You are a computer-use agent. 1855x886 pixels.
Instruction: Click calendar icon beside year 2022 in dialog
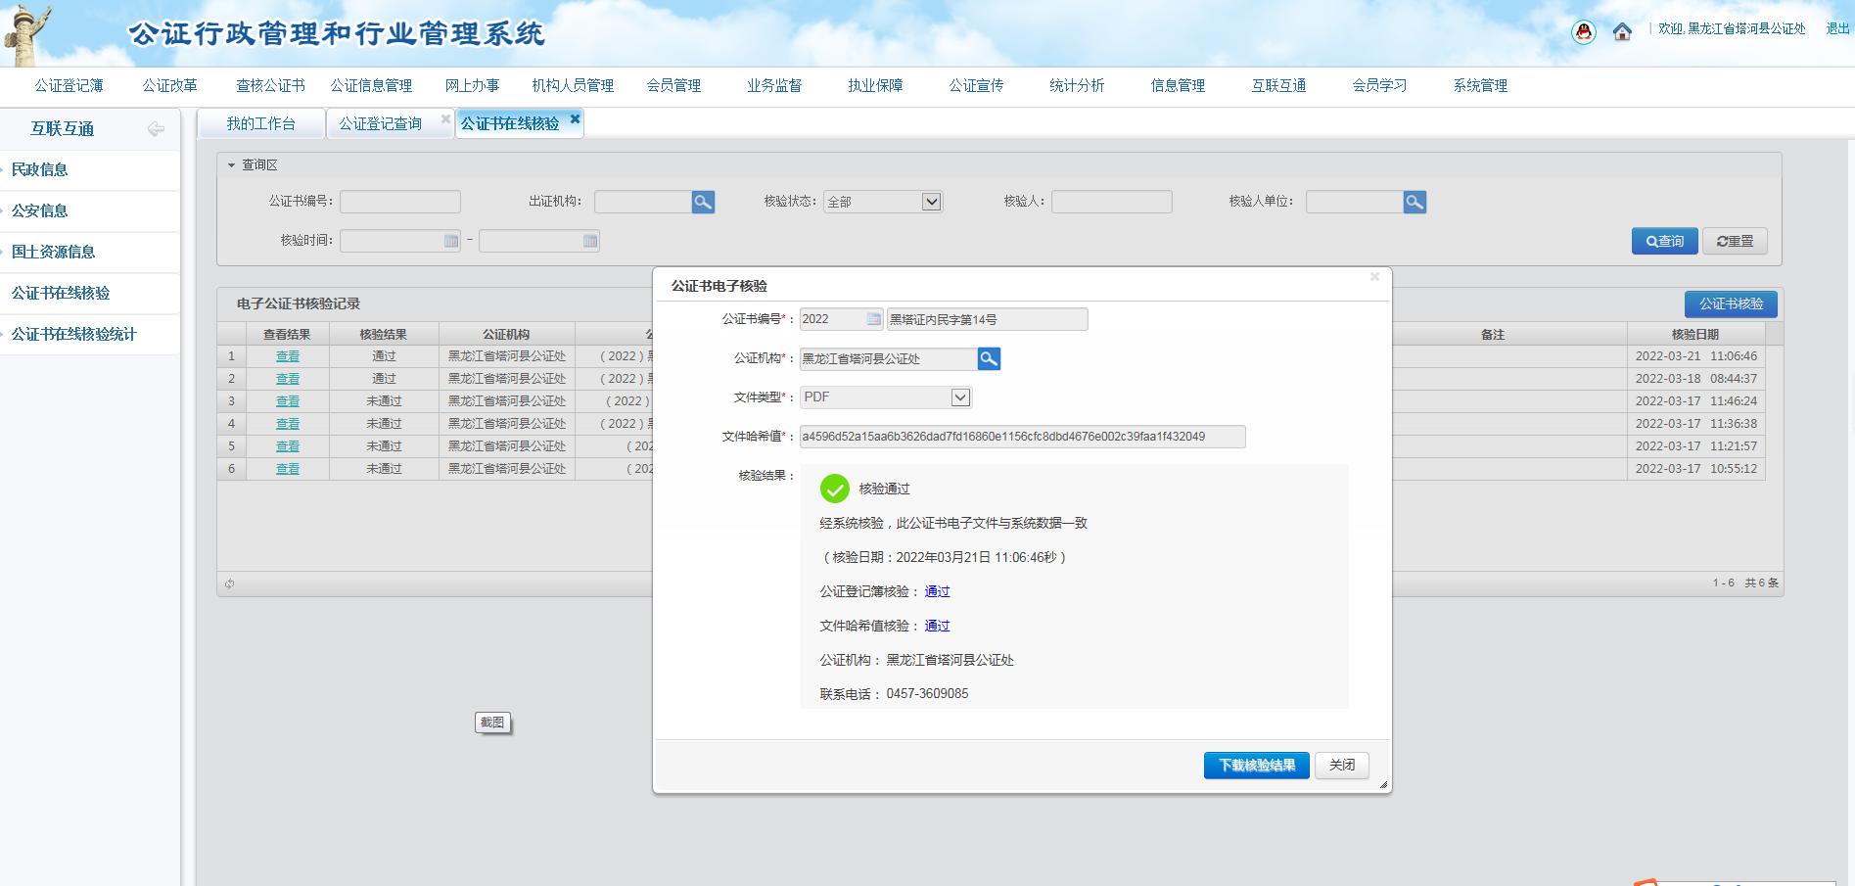pos(874,318)
